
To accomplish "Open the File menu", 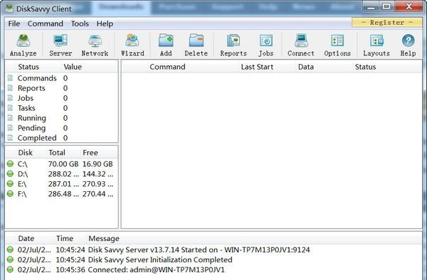I will pos(14,23).
